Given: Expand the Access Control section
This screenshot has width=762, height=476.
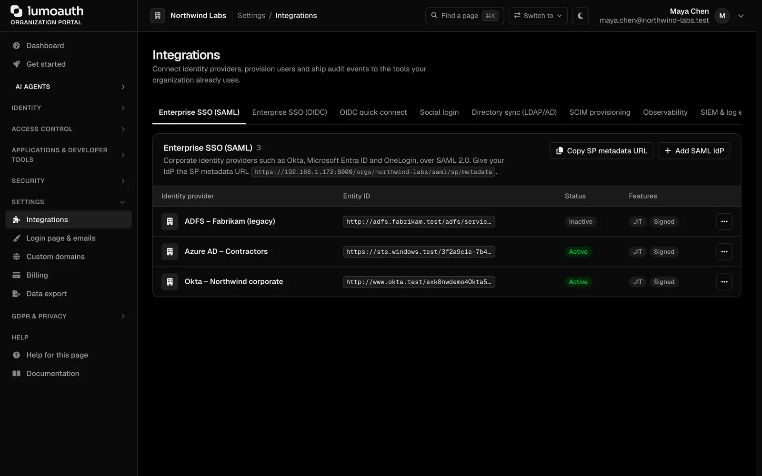Looking at the screenshot, I should click(x=69, y=129).
